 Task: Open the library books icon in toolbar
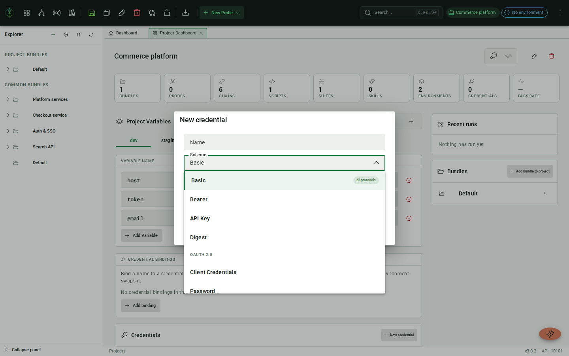click(72, 13)
